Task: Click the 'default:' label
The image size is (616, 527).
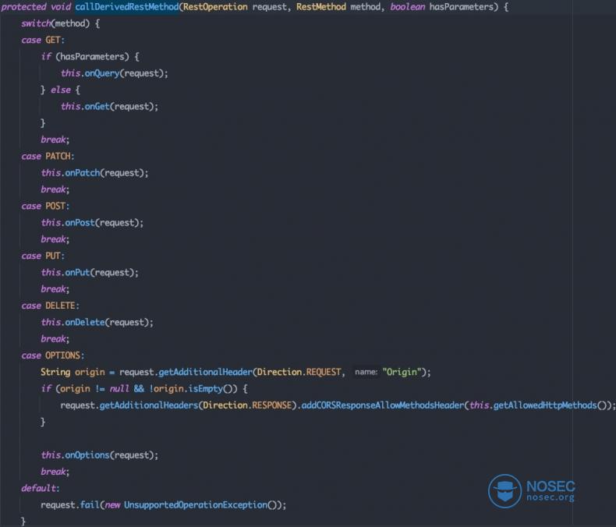Action: (41, 489)
